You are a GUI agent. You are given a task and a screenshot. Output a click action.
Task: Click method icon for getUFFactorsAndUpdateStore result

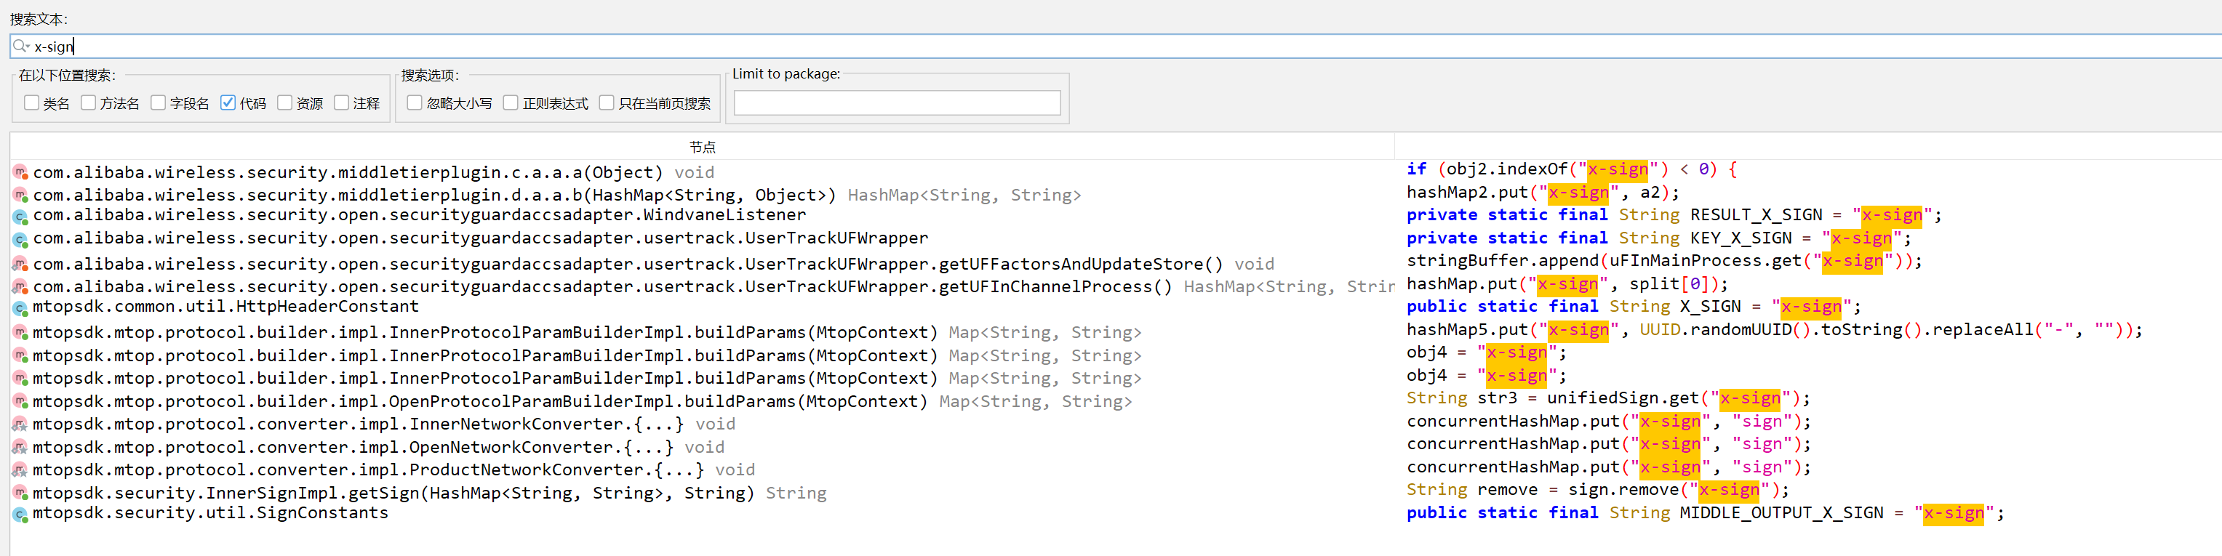click(20, 264)
